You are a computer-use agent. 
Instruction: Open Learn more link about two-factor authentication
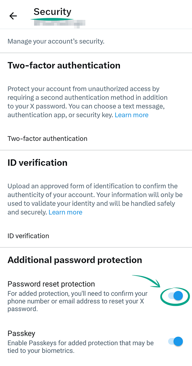tap(132, 115)
